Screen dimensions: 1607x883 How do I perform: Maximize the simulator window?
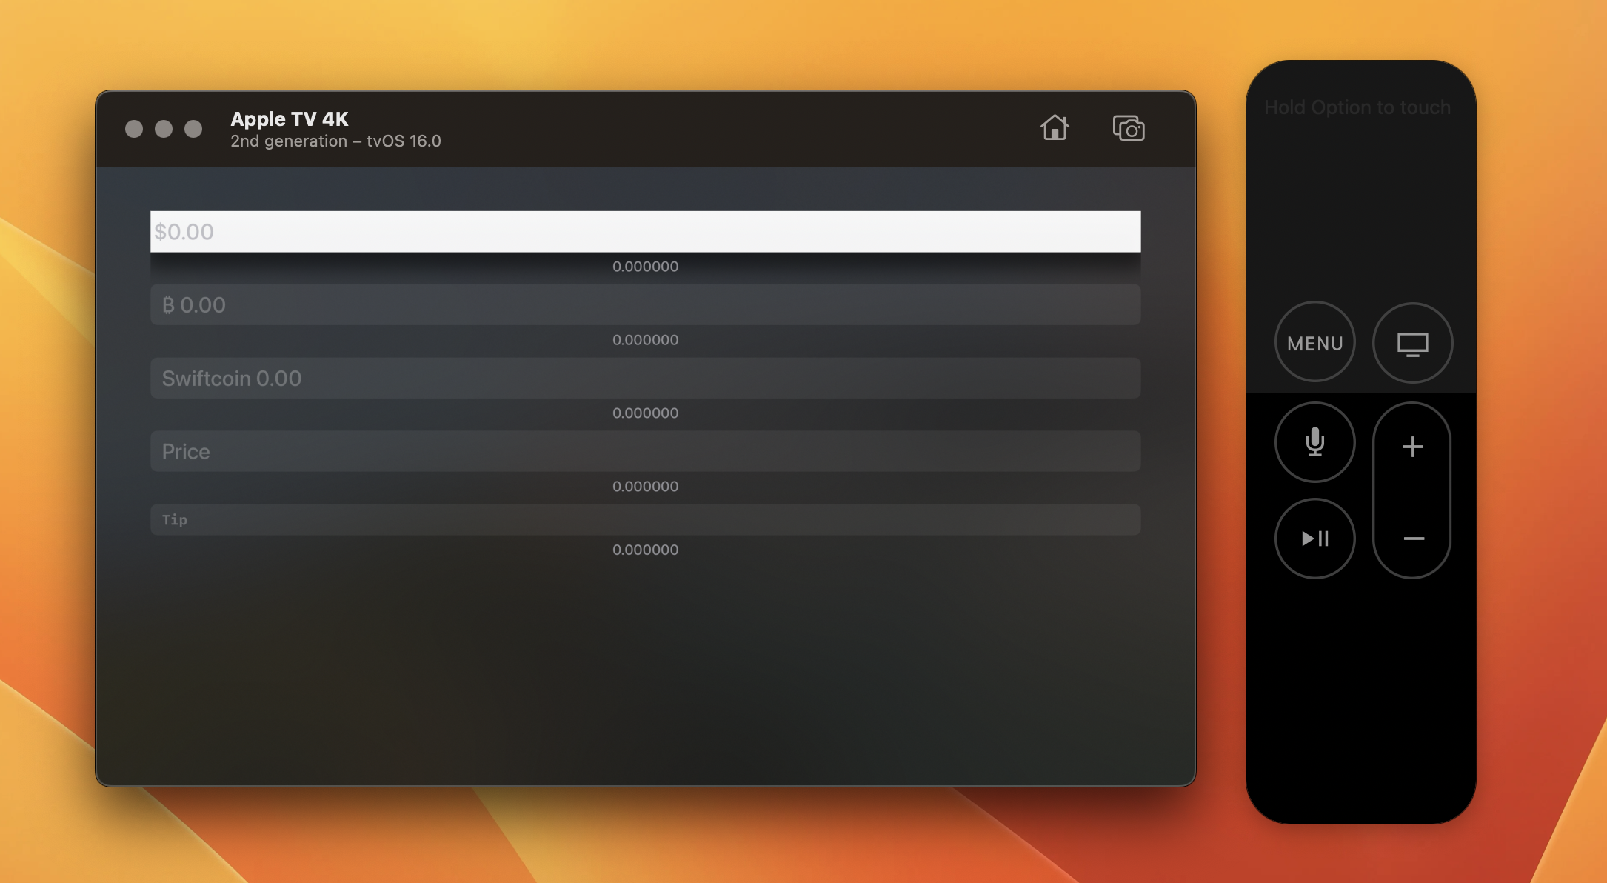pos(193,129)
